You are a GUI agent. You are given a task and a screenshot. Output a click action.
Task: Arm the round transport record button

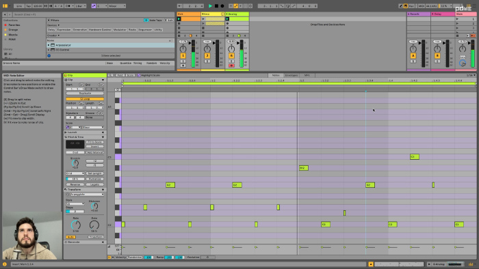[x=222, y=5]
